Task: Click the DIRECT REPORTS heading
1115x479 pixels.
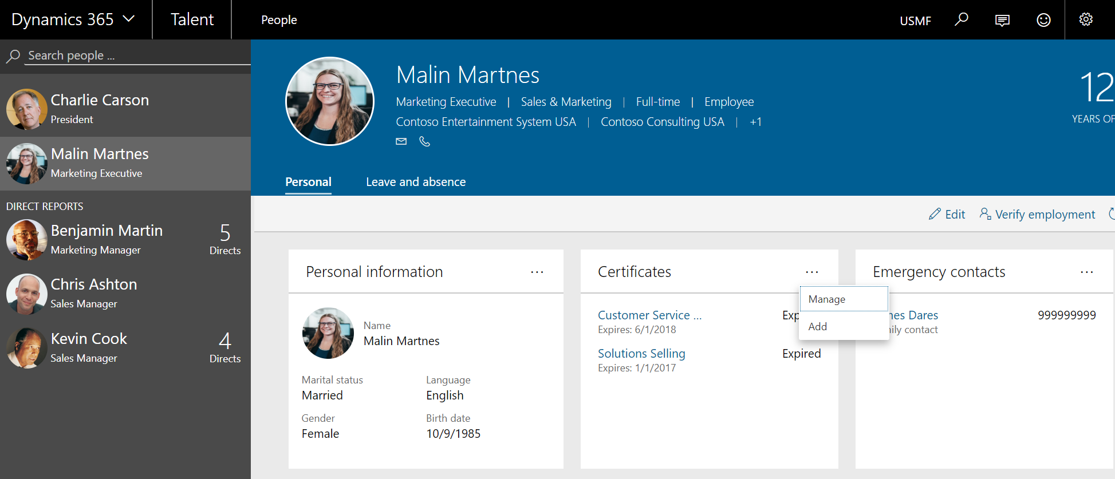Action: coord(45,207)
